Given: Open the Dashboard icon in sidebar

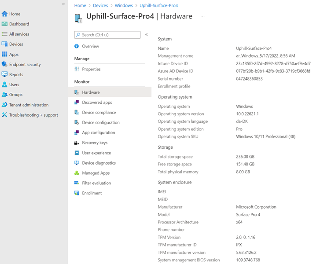Looking at the screenshot, I should coord(4,24).
